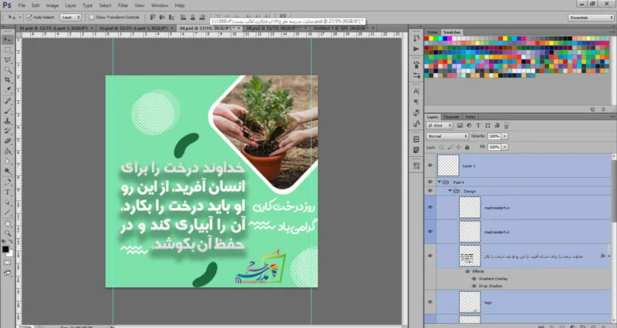Pick the red swatch in Swatches panel
The image size is (617, 328).
[427, 38]
